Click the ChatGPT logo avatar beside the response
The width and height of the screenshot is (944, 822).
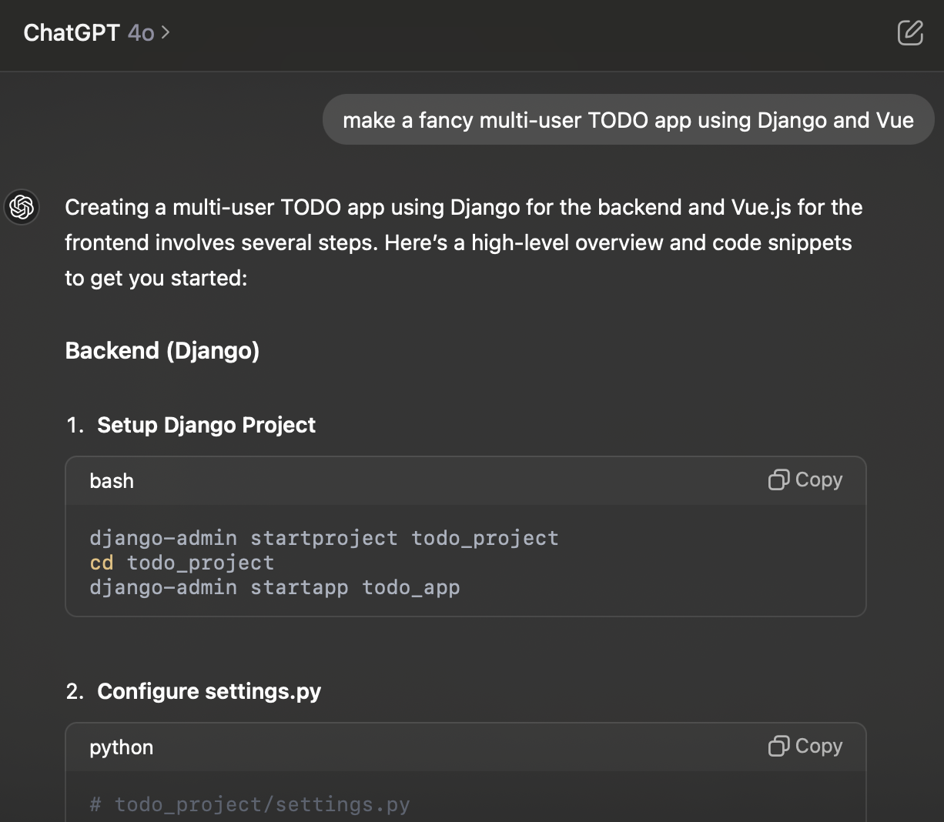22,207
